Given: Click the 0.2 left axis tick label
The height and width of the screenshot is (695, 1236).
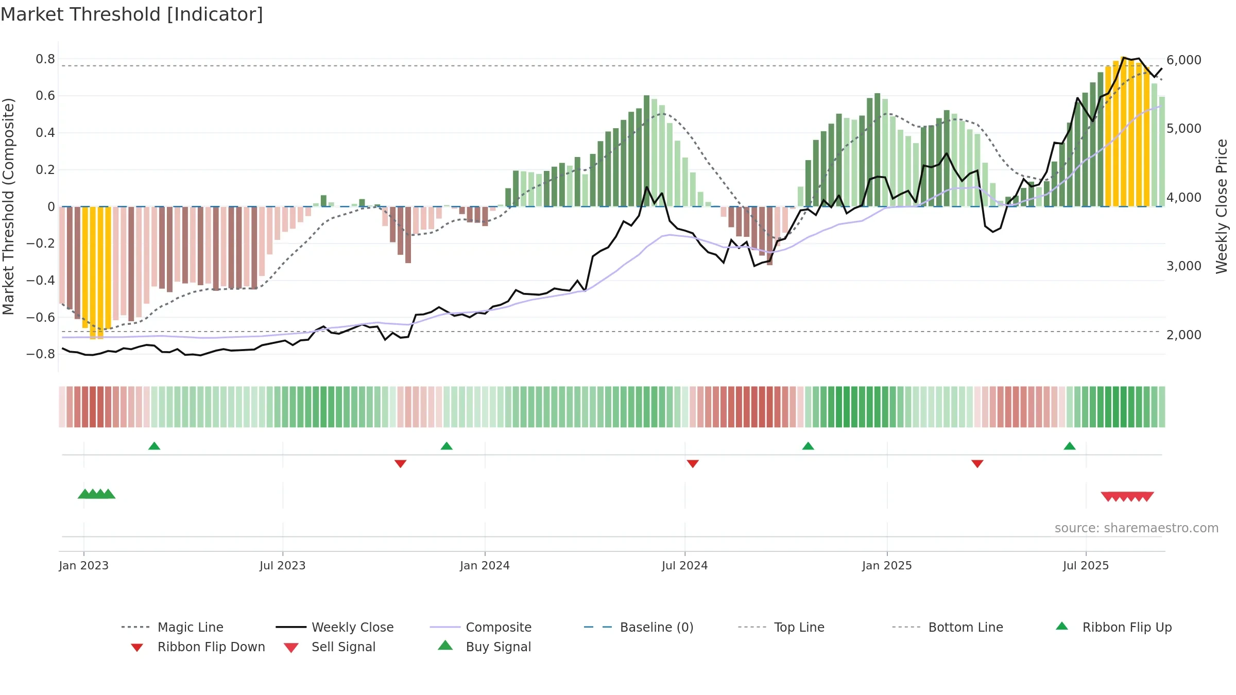Looking at the screenshot, I should pos(45,170).
